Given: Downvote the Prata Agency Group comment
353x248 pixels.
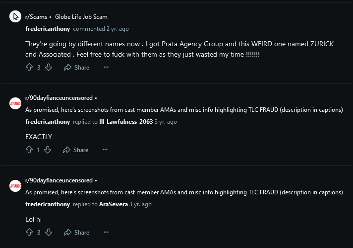Looking at the screenshot, I should pos(49,67).
